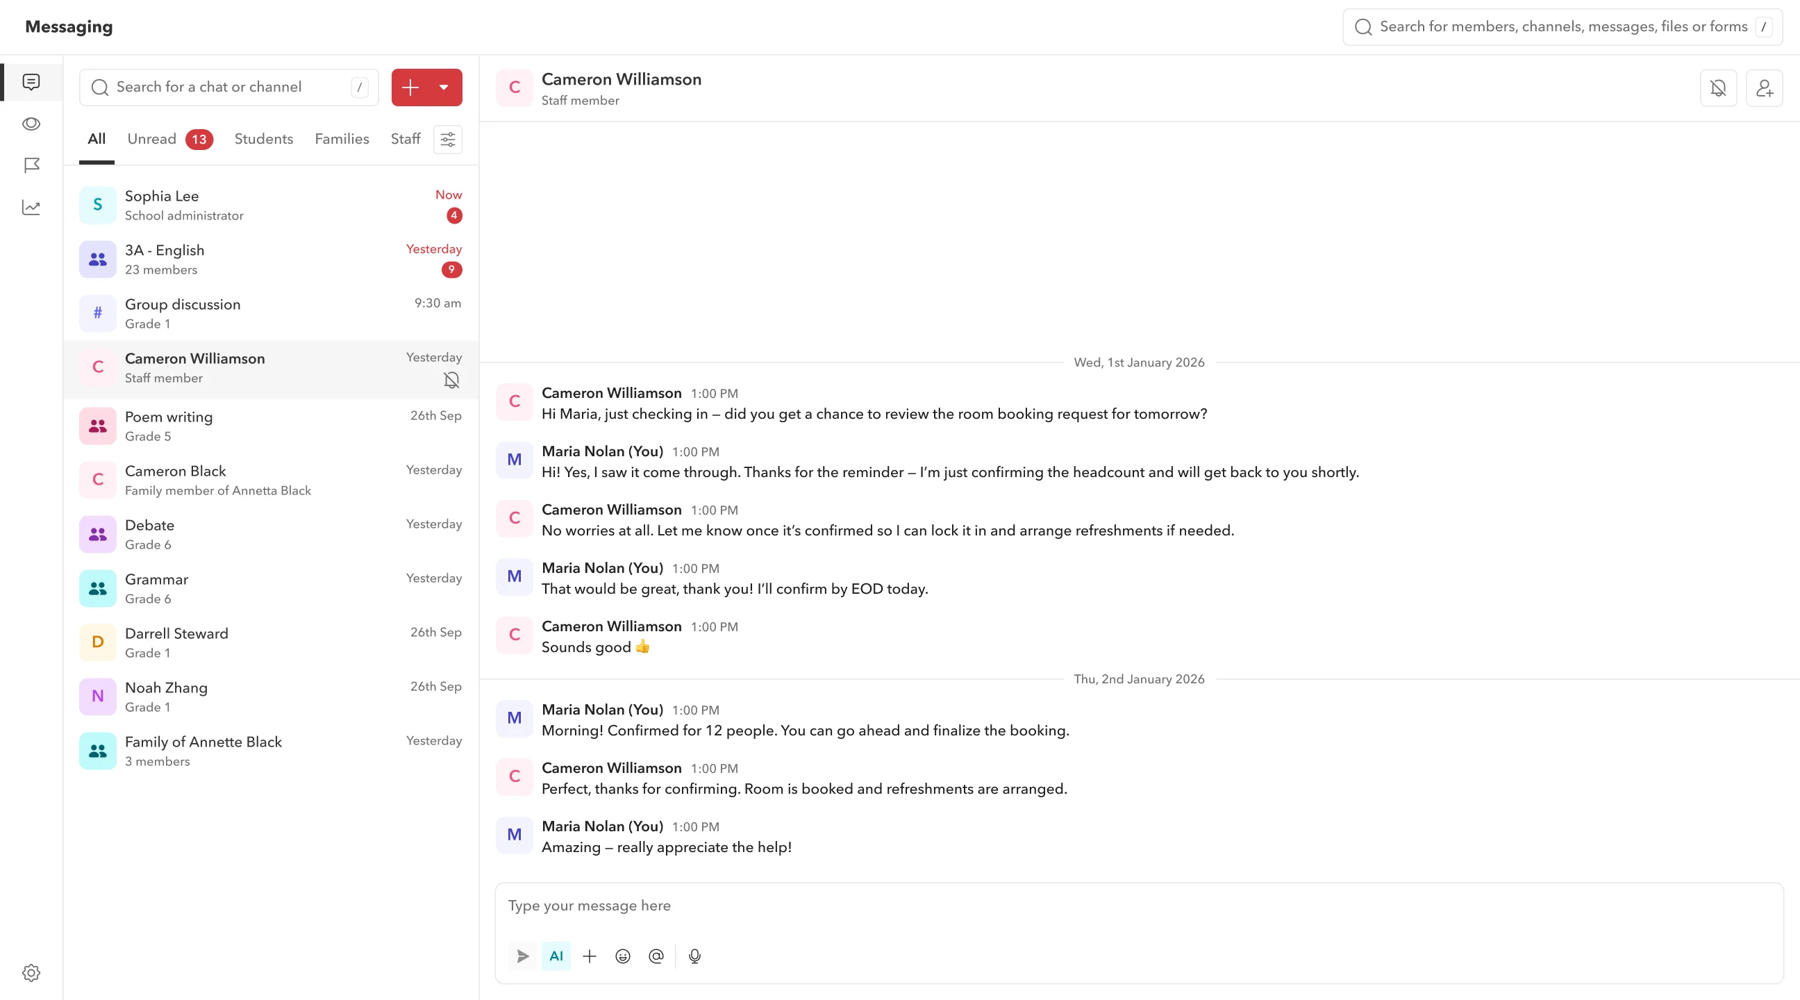Open Group discussion channel
The height and width of the screenshot is (1000, 1800).
(271, 314)
